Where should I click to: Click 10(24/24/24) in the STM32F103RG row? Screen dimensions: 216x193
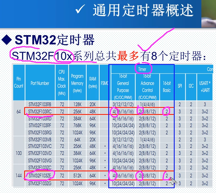[x=123, y=133]
